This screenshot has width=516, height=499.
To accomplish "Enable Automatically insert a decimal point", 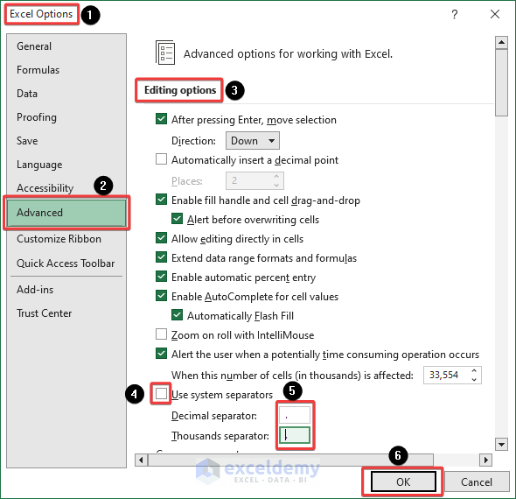I will (161, 159).
